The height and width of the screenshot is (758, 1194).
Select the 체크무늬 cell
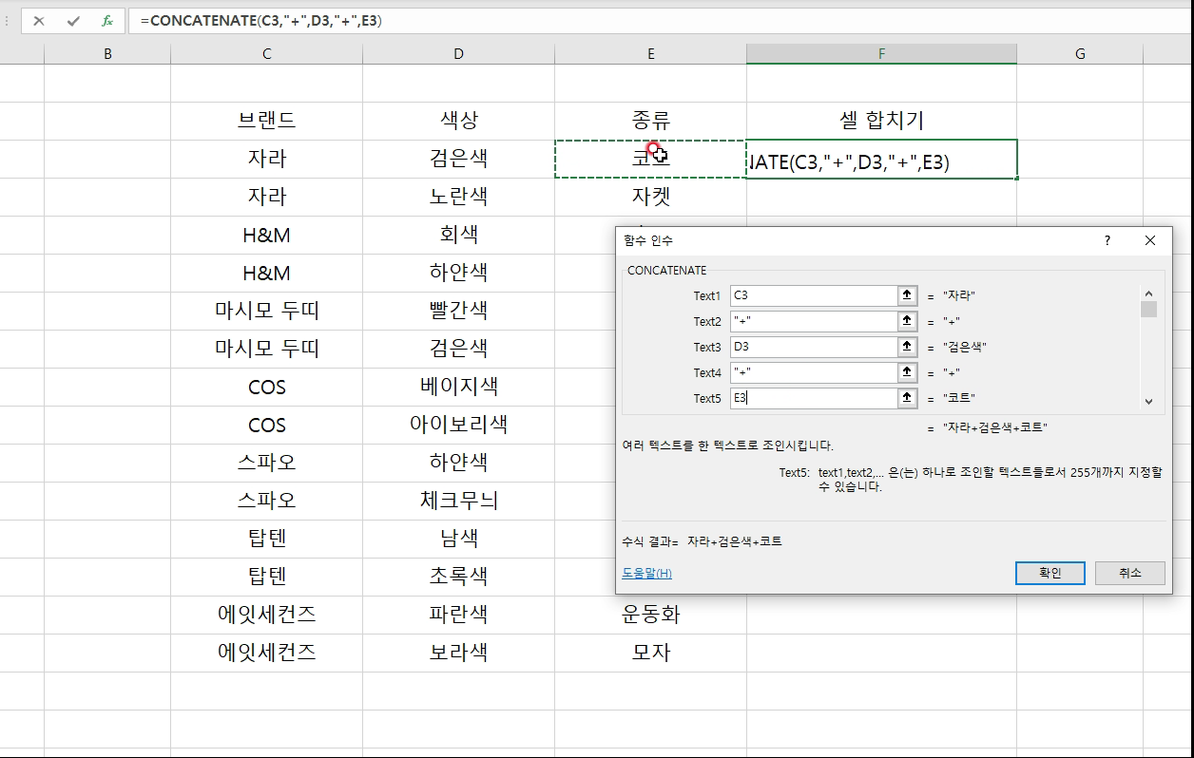pyautogui.click(x=458, y=501)
